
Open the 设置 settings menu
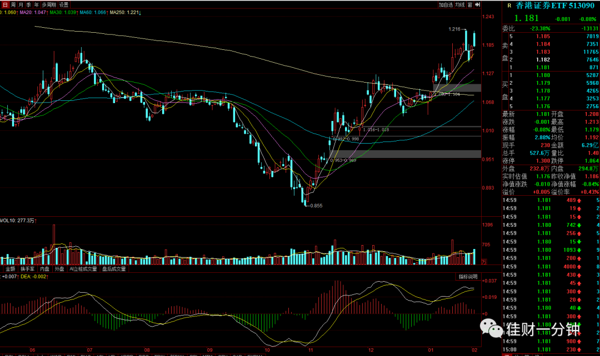pyautogui.click(x=63, y=4)
